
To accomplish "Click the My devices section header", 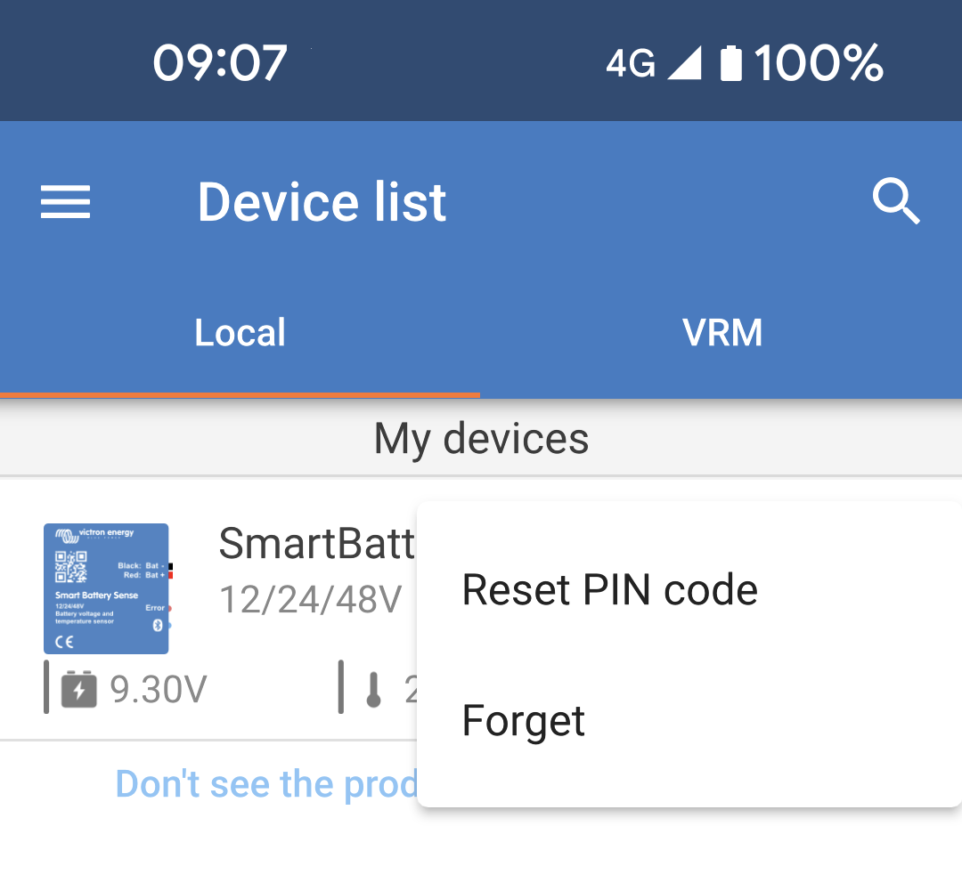I will coord(481,437).
